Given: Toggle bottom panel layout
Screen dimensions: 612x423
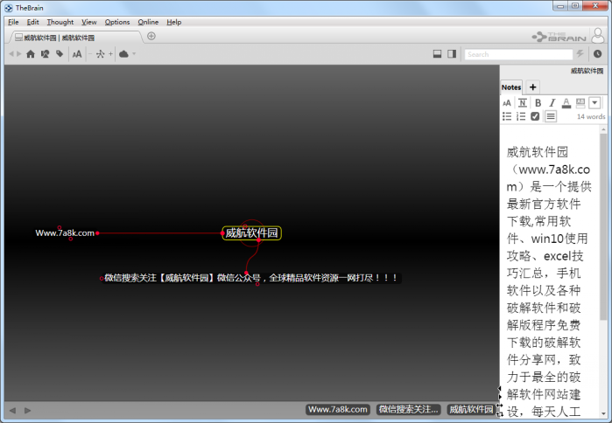Looking at the screenshot, I should (437, 54).
